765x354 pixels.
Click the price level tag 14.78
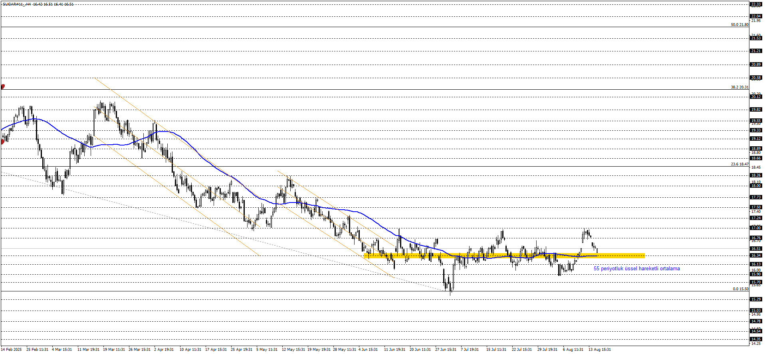[756, 321]
